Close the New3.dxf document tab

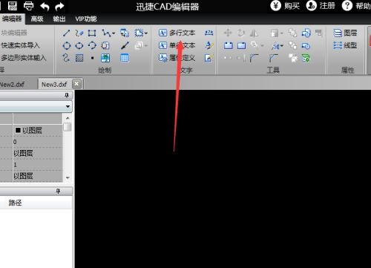(x=76, y=84)
